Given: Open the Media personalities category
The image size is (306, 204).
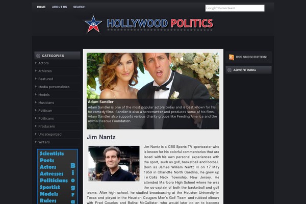Looking at the screenshot, I should (54, 87).
